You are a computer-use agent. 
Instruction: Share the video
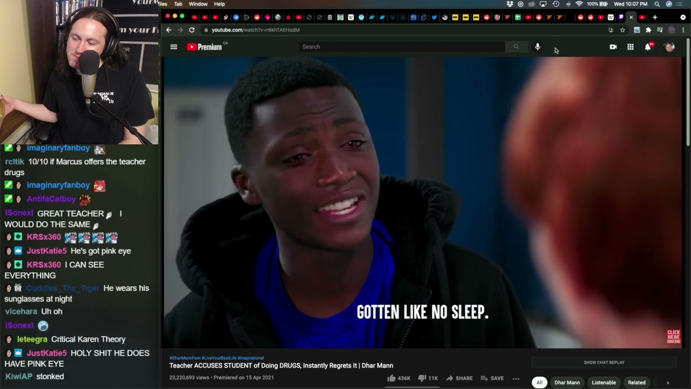coord(459,378)
